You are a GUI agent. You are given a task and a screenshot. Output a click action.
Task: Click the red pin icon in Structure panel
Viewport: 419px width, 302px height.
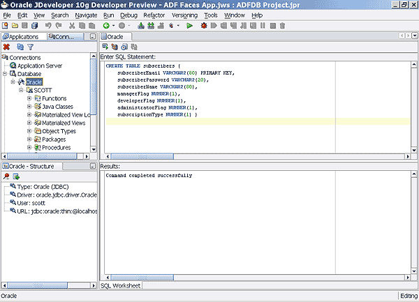tap(6, 176)
